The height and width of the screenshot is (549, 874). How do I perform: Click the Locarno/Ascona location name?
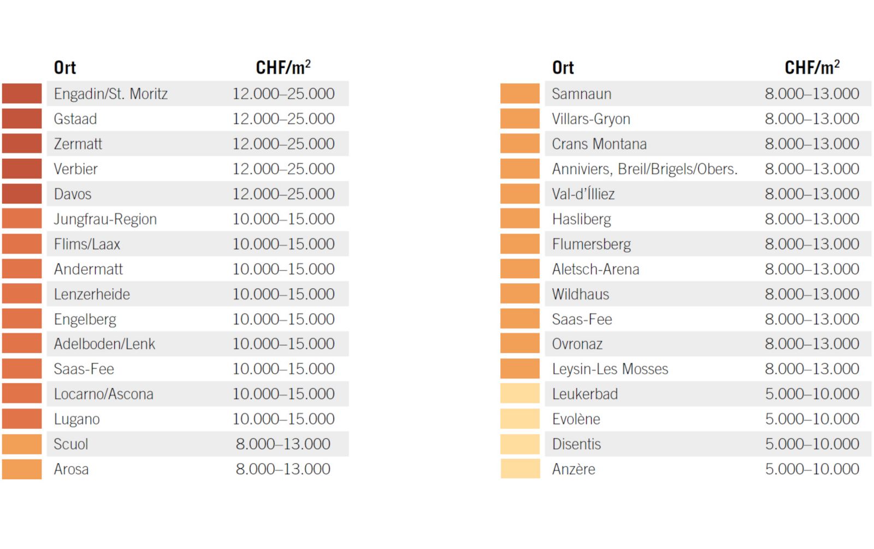(104, 394)
